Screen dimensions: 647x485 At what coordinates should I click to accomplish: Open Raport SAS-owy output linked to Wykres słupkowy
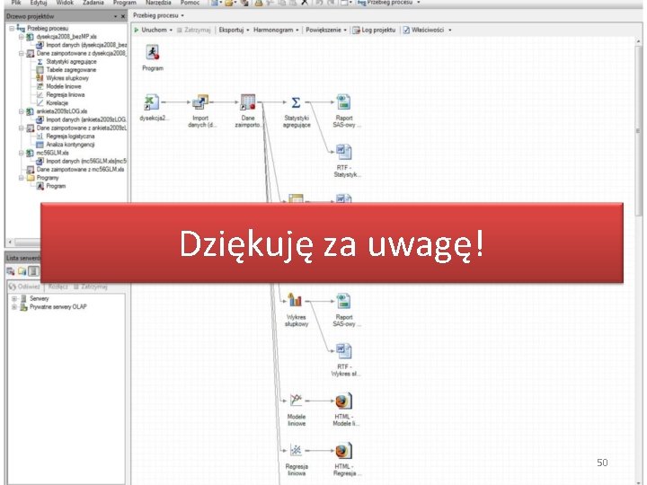click(344, 309)
